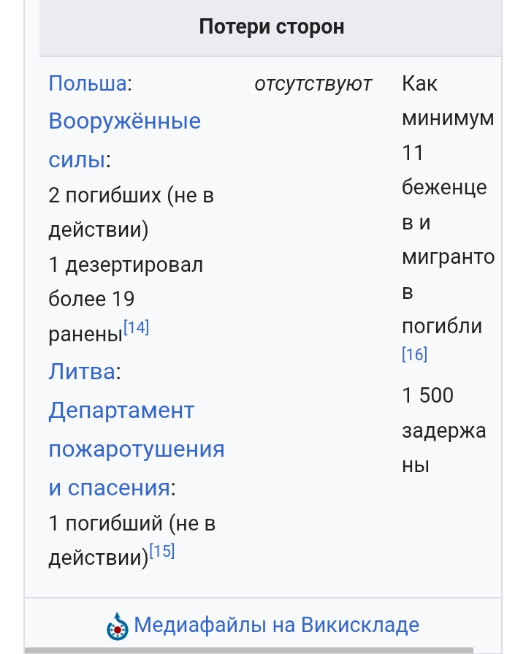Image resolution: width=526 pixels, height=654 pixels.
Task: Click the 1 500 задержаны text
Action: tap(444, 430)
